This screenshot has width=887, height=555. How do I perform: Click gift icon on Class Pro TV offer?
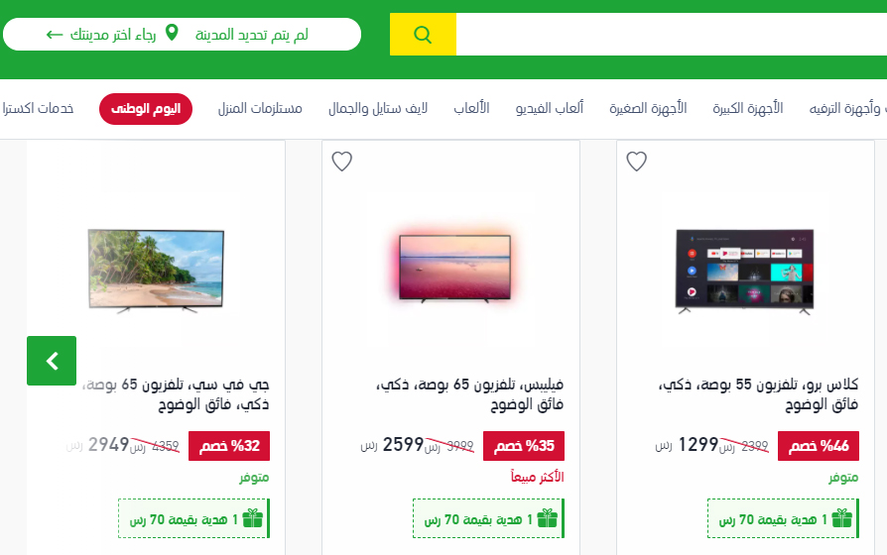[841, 518]
